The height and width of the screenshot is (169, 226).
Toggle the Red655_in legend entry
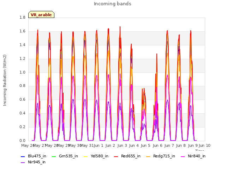click(127, 156)
